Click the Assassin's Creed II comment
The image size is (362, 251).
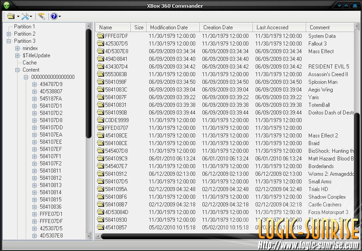pos(328,74)
